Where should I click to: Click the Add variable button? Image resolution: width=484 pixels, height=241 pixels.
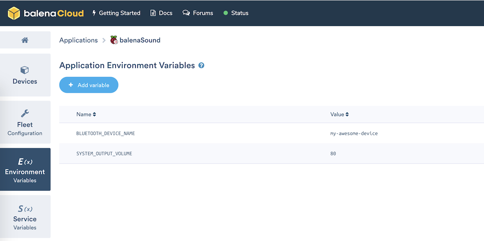89,85
